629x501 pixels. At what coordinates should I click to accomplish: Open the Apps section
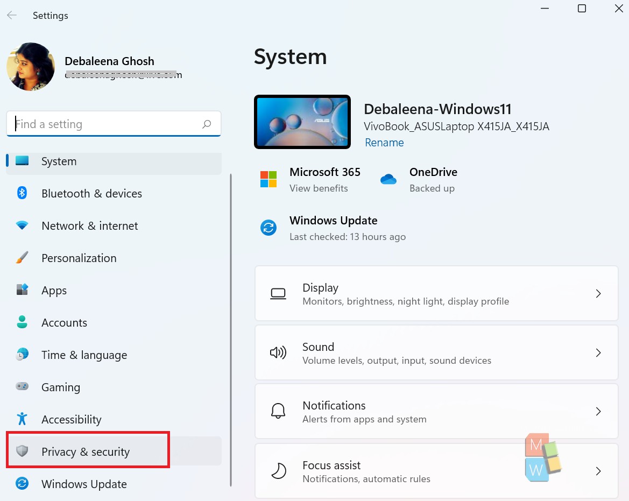click(114, 291)
